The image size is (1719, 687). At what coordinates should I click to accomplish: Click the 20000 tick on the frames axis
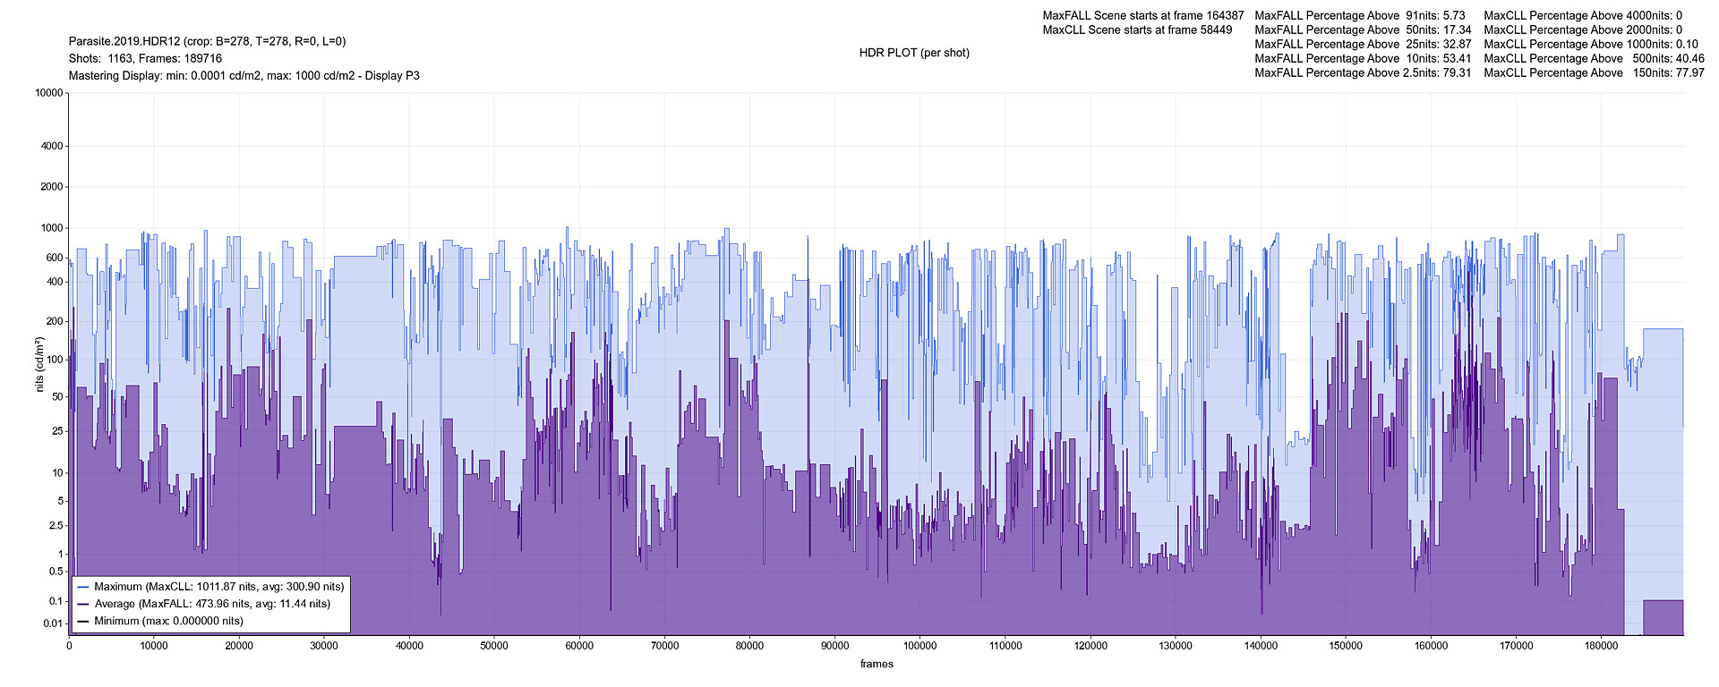239,646
